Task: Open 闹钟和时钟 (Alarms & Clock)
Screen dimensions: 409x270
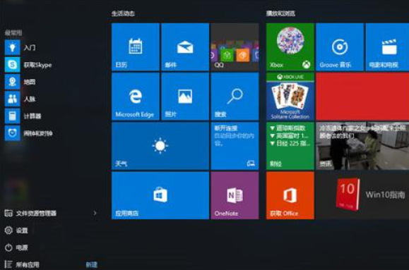Action: point(29,133)
